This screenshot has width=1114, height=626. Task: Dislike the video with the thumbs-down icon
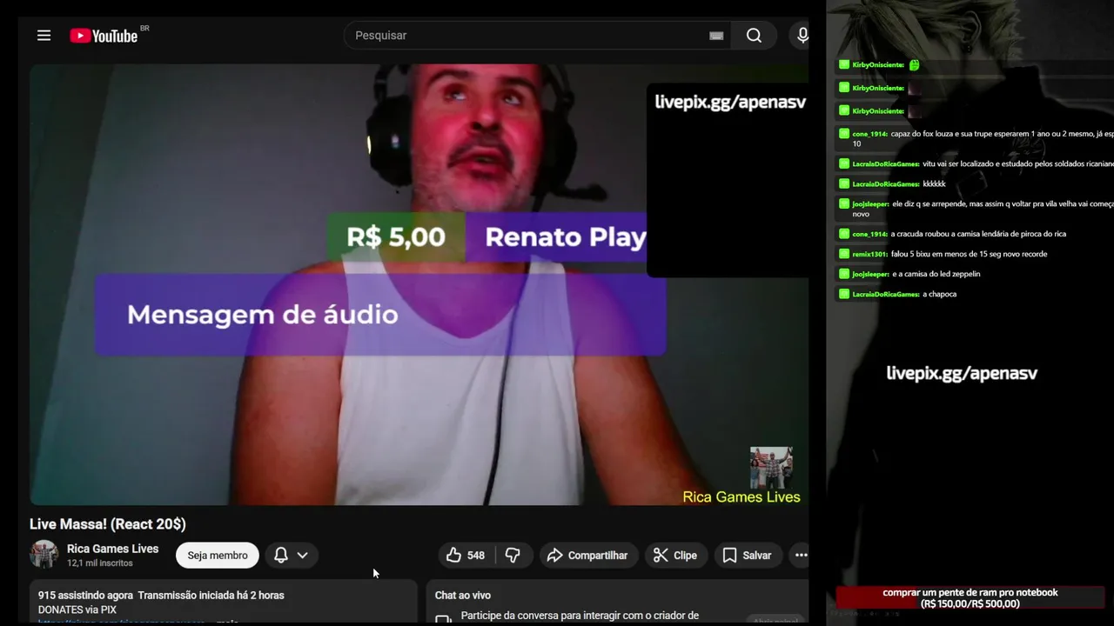click(513, 555)
